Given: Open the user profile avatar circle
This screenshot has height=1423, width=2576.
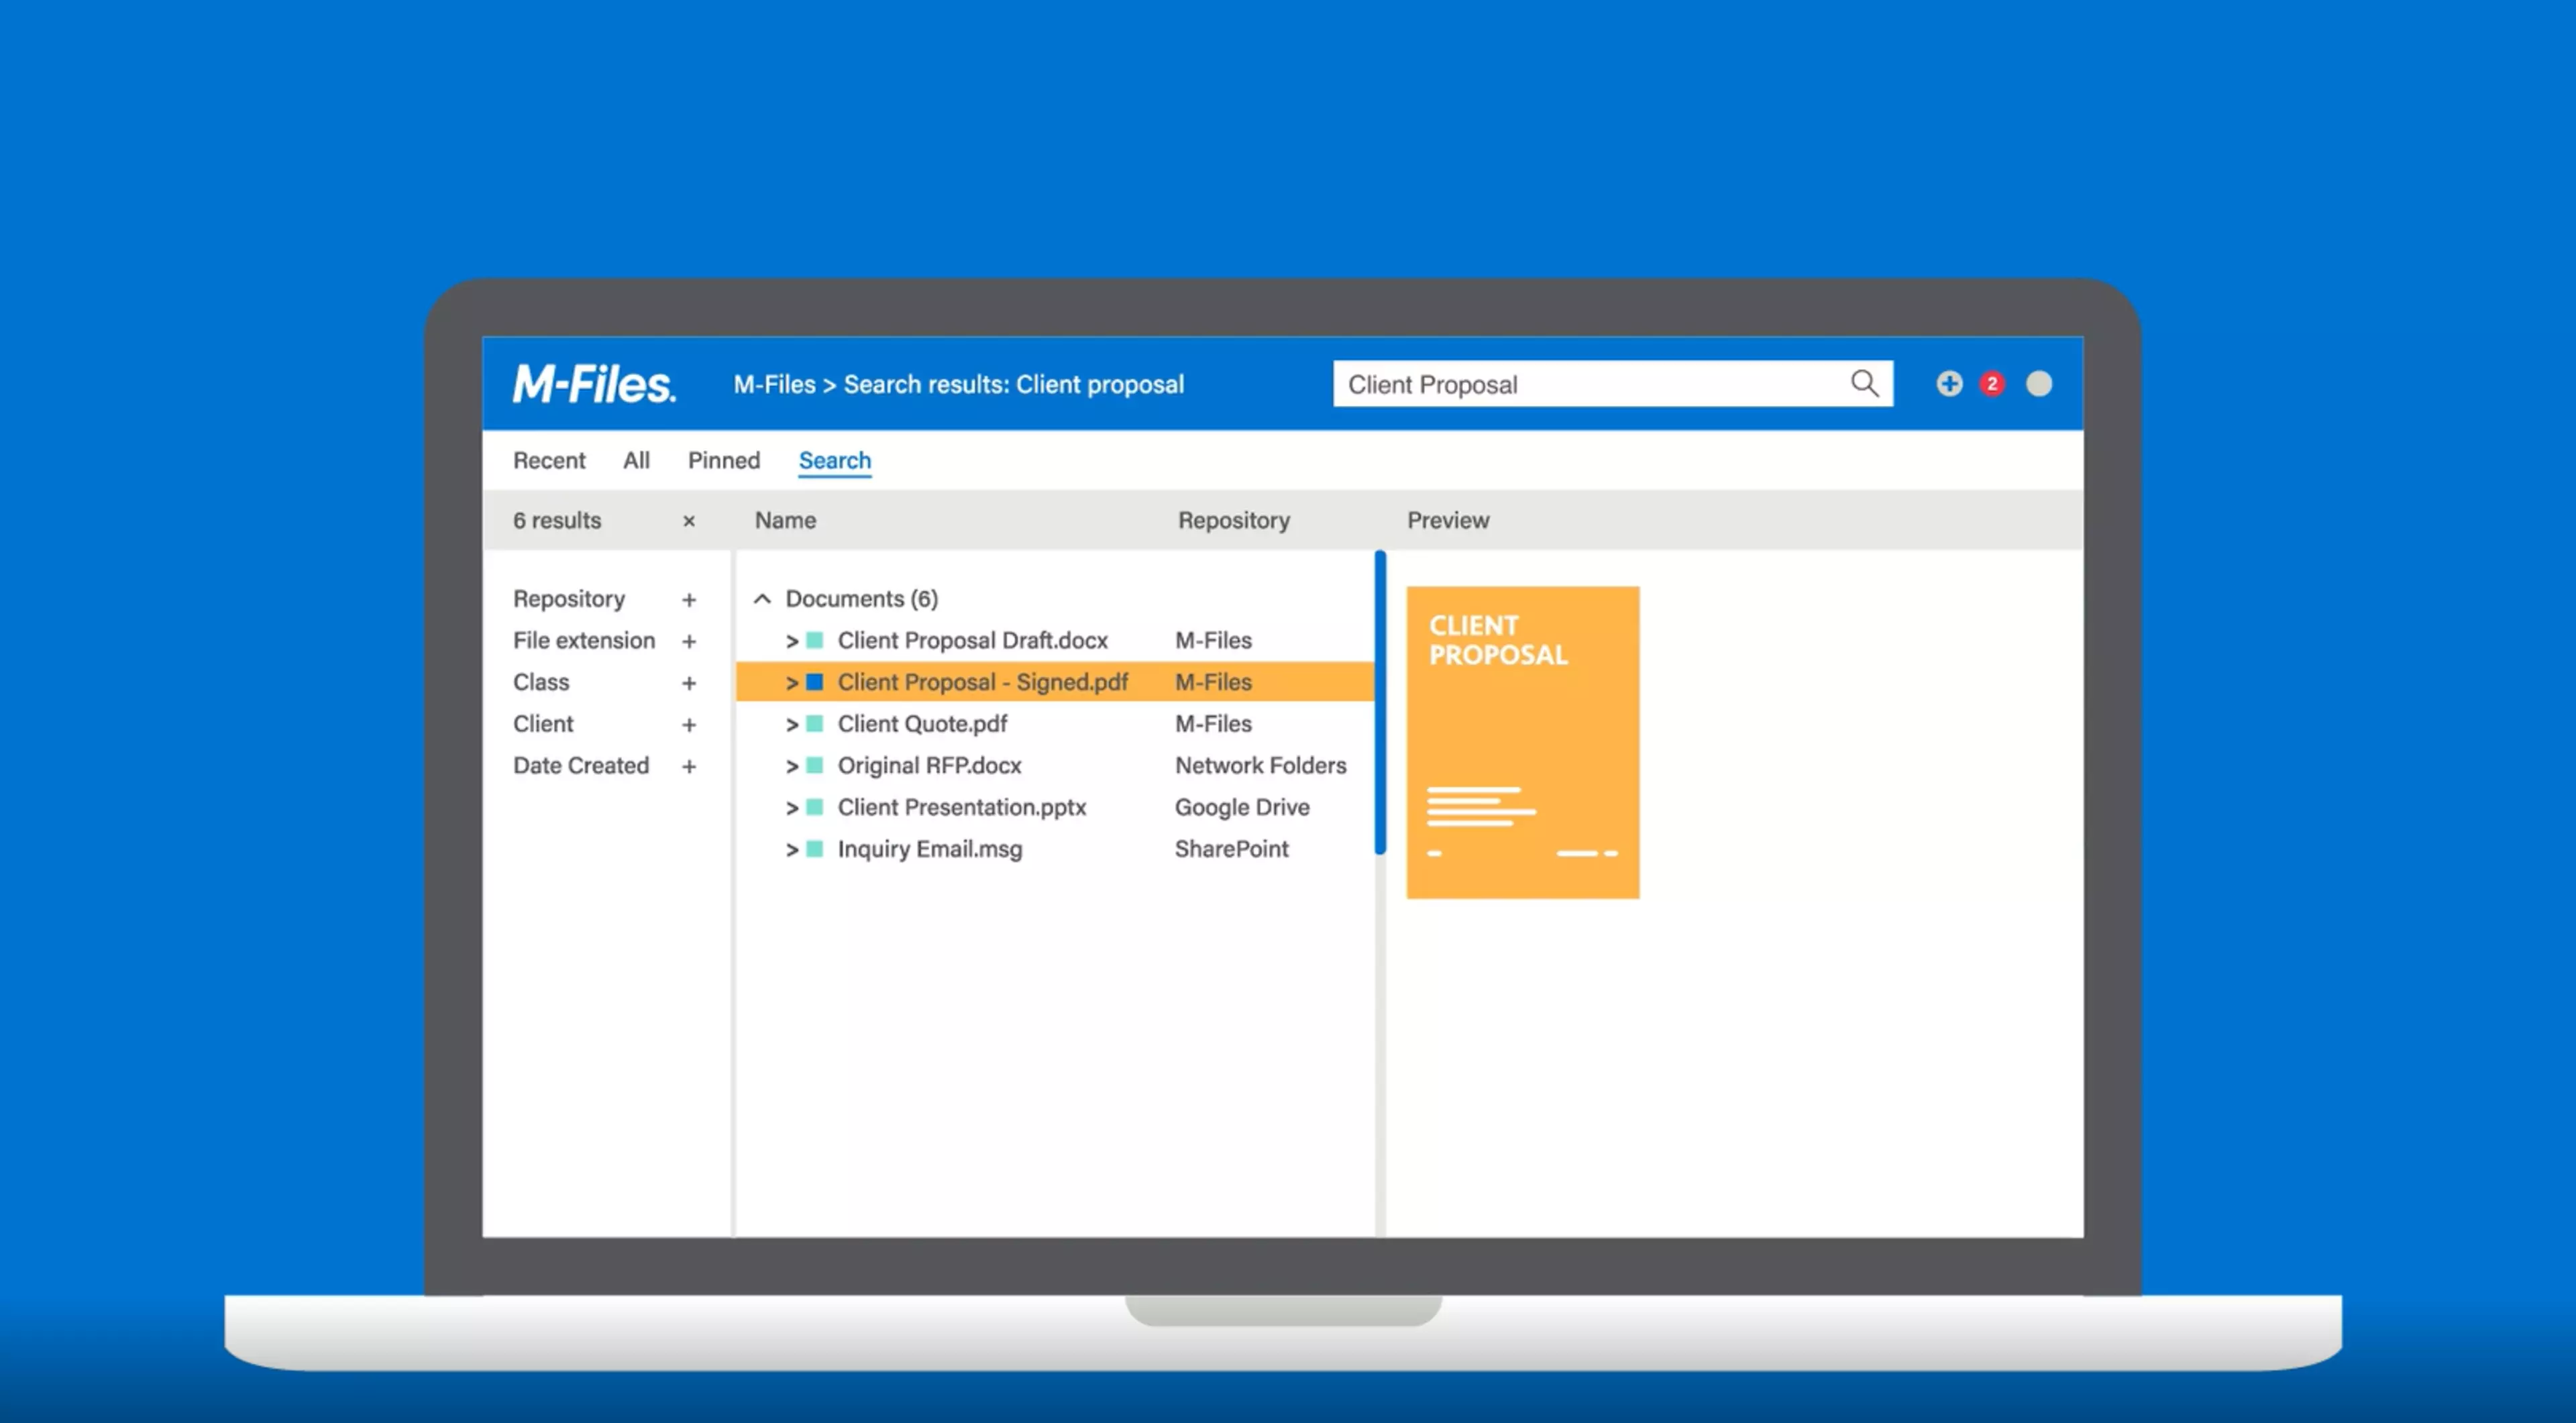Looking at the screenshot, I should (x=2039, y=384).
